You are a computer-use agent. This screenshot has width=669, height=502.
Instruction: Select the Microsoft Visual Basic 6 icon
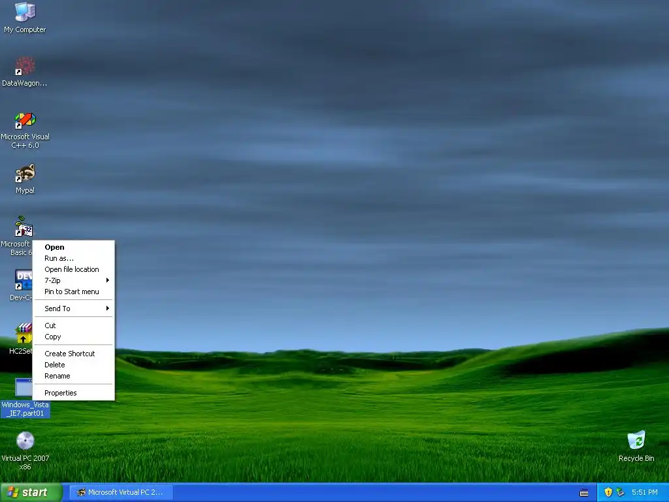point(24,227)
